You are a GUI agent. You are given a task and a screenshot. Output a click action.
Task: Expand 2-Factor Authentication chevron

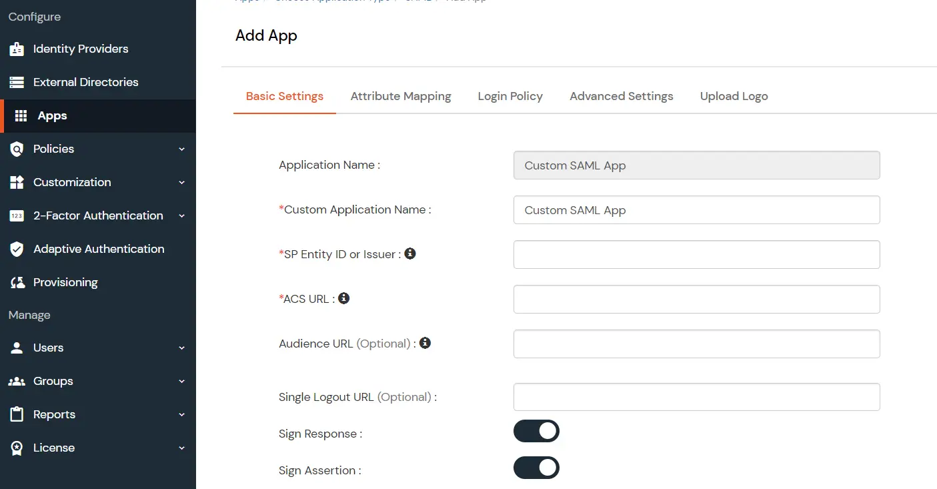tap(181, 216)
